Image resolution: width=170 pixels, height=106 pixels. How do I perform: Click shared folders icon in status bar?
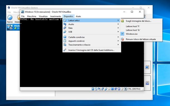tap(109, 89)
